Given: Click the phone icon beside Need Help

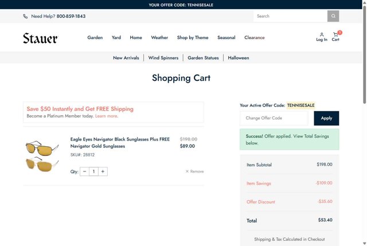Looking at the screenshot, I should pos(25,17).
